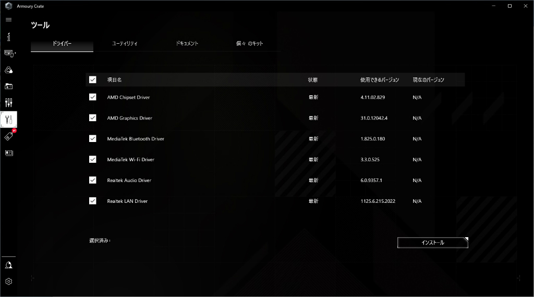
Task: Click the 項目名 column header
Action: (114, 80)
